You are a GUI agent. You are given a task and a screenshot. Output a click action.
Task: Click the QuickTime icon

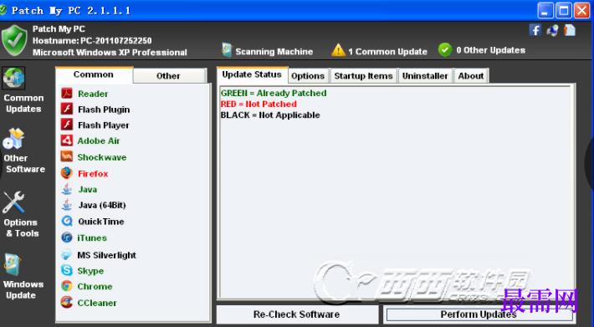pyautogui.click(x=67, y=221)
